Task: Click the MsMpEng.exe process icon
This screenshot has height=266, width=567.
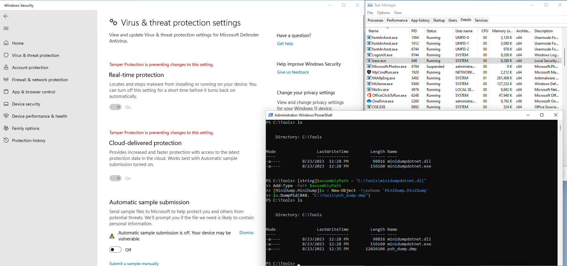Action: point(369,78)
